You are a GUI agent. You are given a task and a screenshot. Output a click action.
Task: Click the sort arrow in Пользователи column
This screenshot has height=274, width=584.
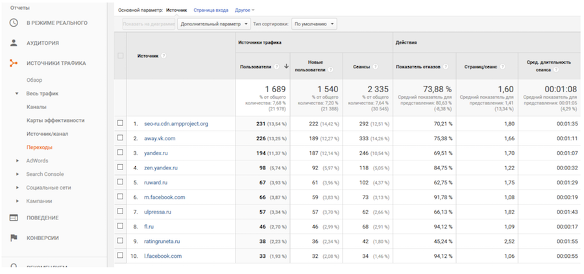pyautogui.click(x=285, y=66)
